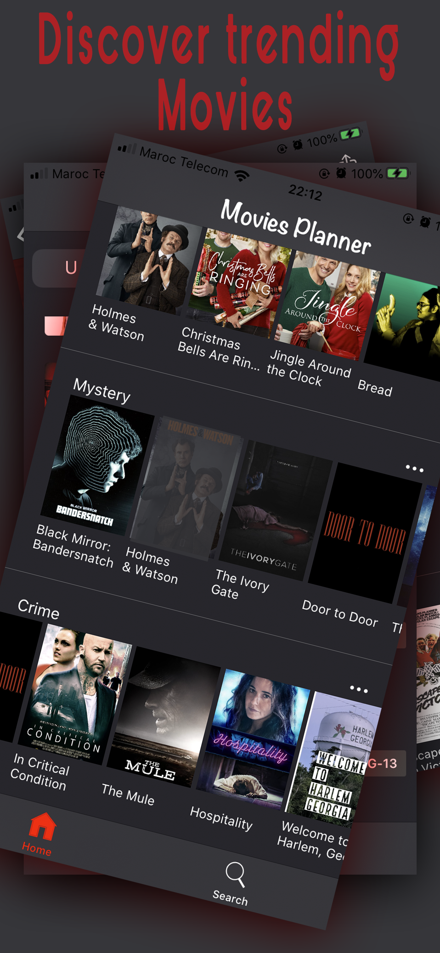Open the Home tab
The height and width of the screenshot is (953, 440).
(x=39, y=835)
